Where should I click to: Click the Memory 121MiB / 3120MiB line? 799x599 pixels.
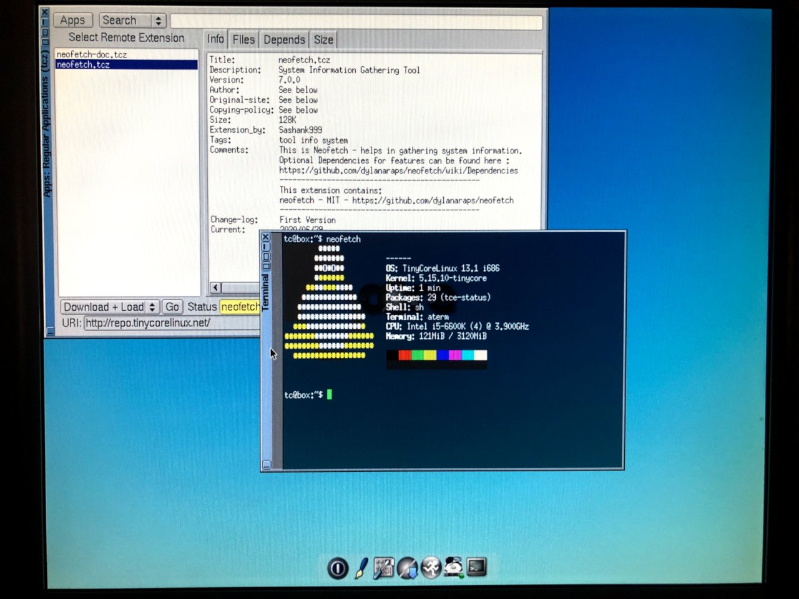click(x=436, y=336)
